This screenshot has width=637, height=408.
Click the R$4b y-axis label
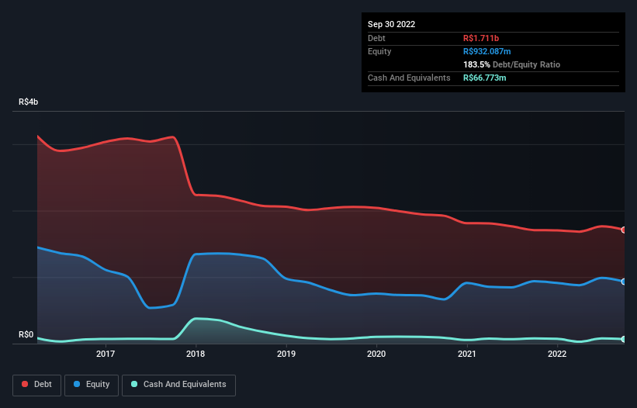coord(29,102)
